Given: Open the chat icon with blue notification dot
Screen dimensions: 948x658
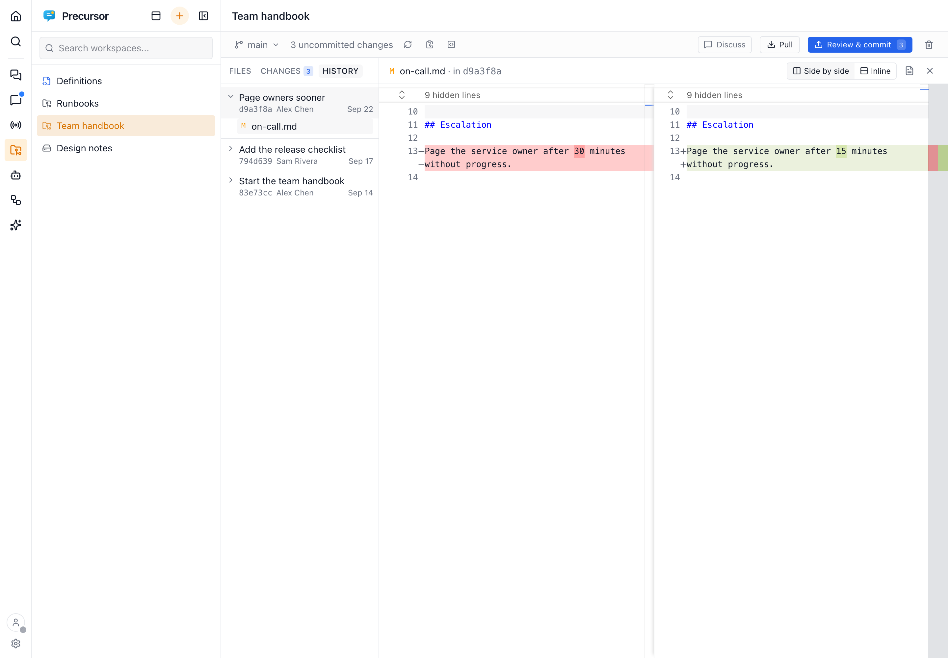Looking at the screenshot, I should (x=16, y=100).
